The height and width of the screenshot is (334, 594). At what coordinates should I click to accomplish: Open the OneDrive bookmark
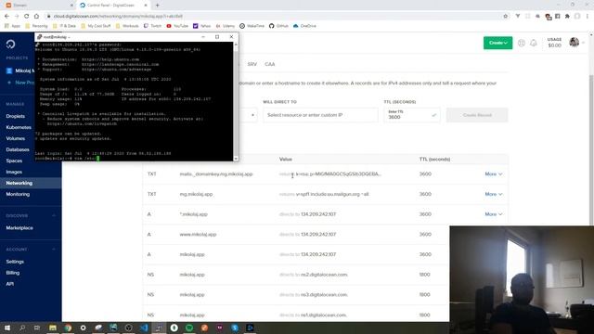click(x=304, y=26)
